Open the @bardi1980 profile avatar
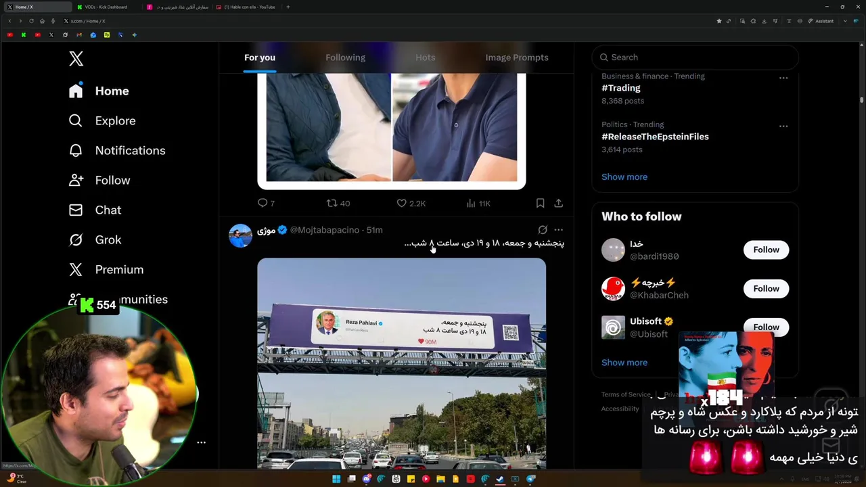This screenshot has height=487, width=866. tap(613, 250)
